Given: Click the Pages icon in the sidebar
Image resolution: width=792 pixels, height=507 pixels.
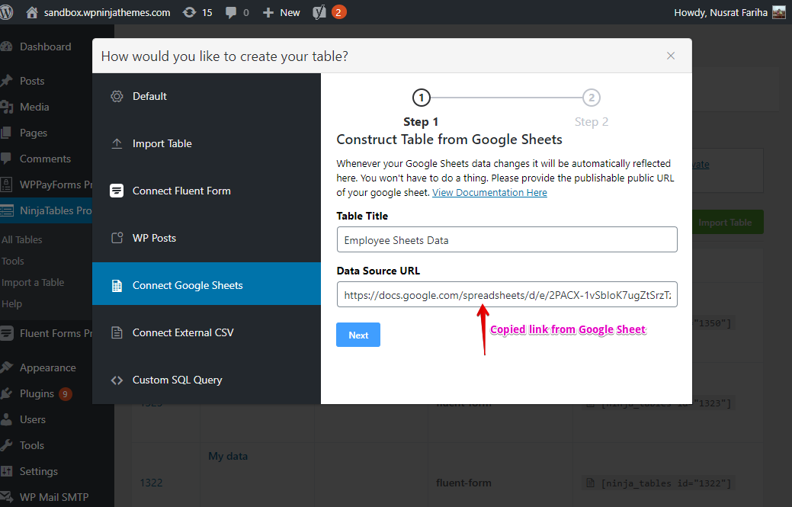Looking at the screenshot, I should pyautogui.click(x=5, y=133).
